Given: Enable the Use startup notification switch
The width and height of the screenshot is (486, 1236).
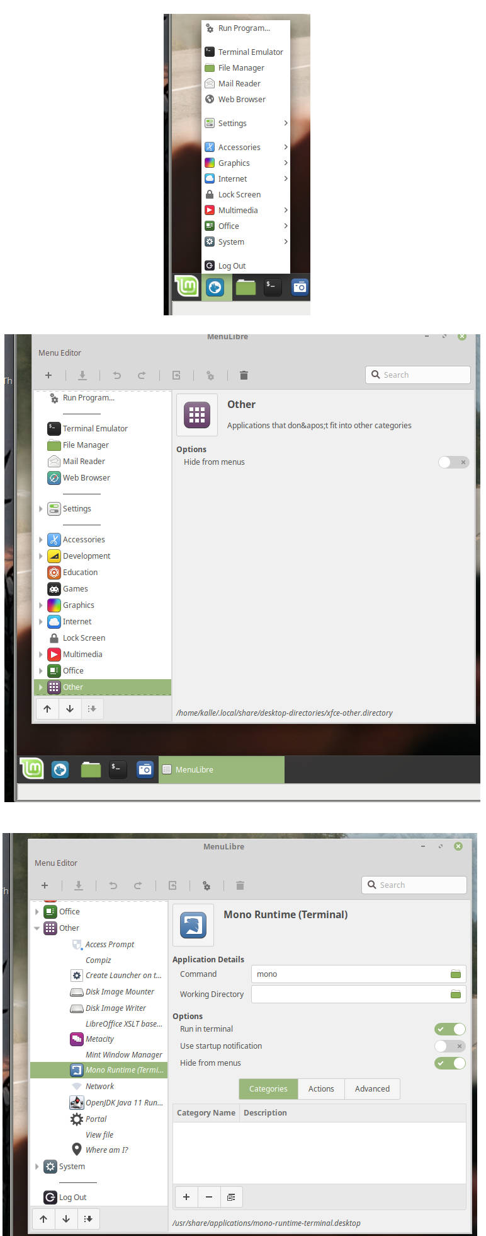Looking at the screenshot, I should [x=449, y=1046].
